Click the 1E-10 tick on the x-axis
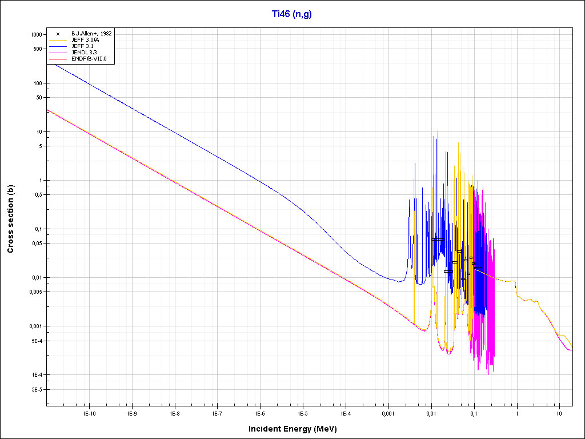 (89, 413)
